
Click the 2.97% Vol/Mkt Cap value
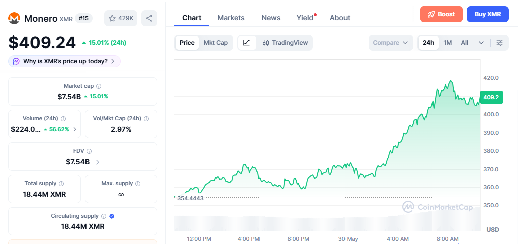point(121,129)
